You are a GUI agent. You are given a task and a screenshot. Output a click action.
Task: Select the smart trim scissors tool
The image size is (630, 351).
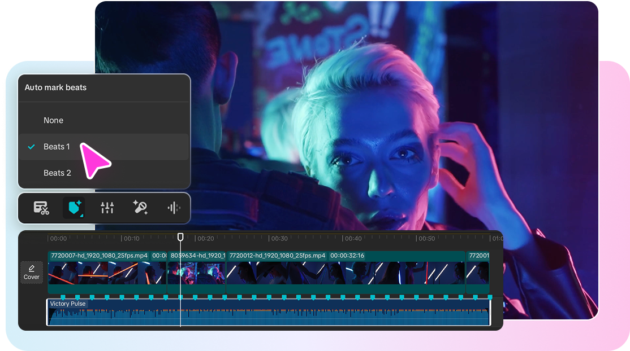click(x=41, y=208)
